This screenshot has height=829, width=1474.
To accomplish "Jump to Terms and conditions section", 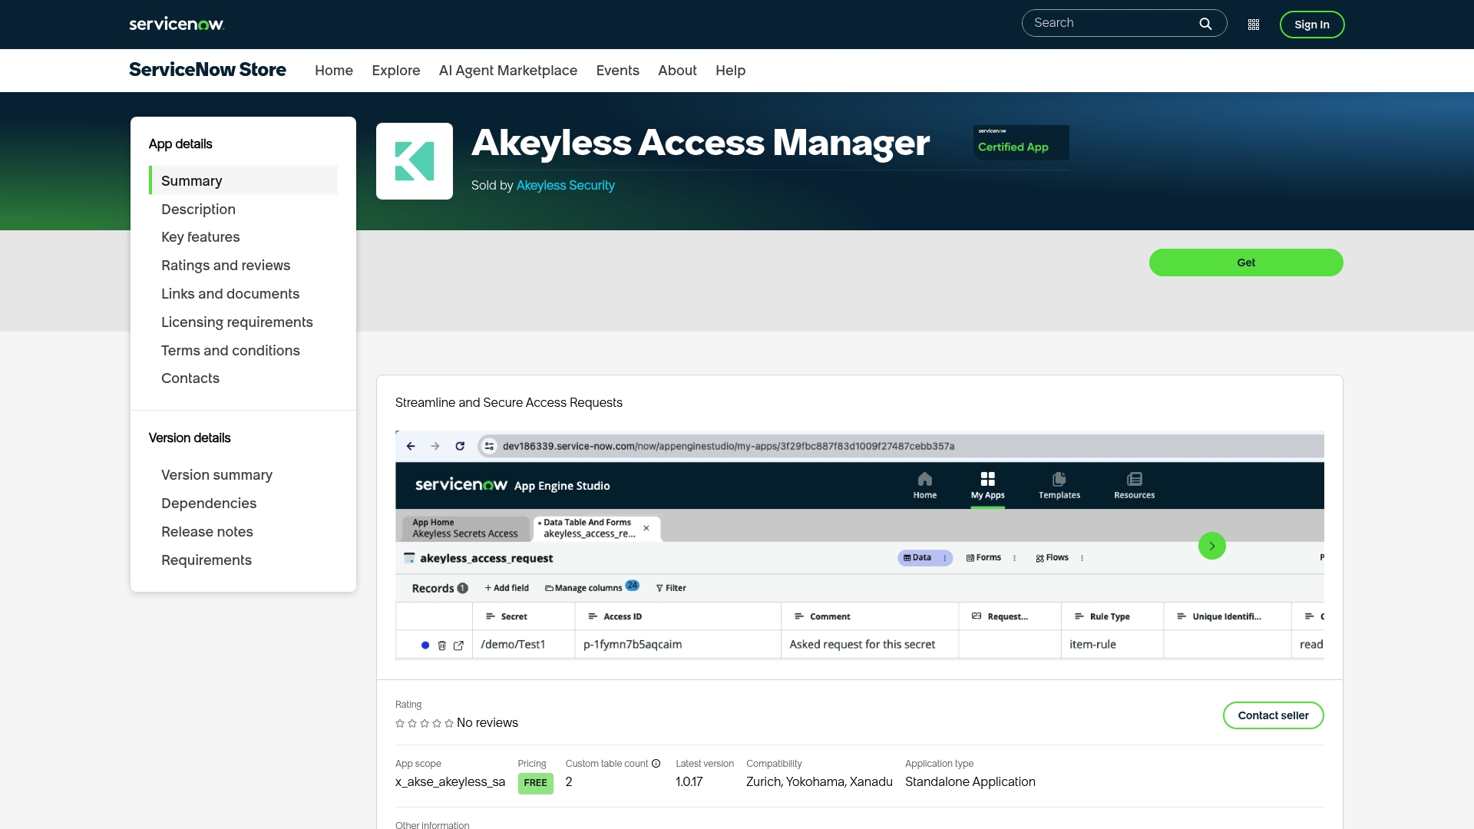I will [230, 351].
